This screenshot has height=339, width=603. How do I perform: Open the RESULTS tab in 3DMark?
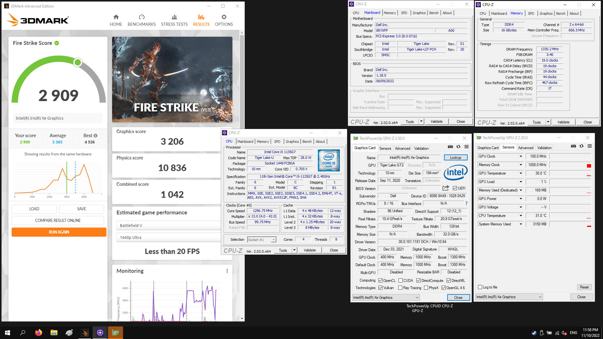[x=201, y=20]
